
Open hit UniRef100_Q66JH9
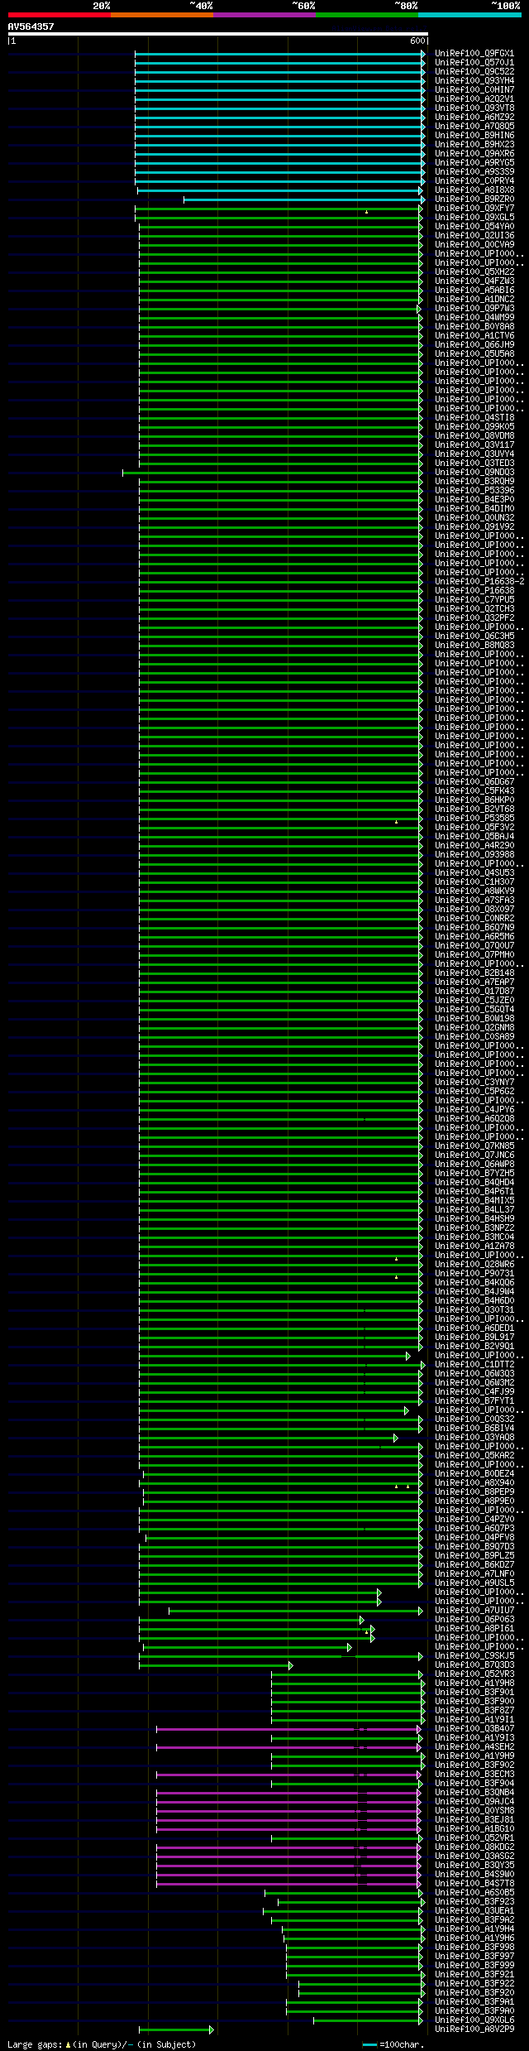(474, 345)
